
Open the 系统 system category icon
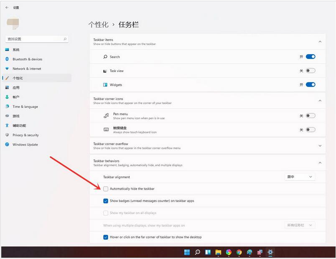pyautogui.click(x=7, y=49)
